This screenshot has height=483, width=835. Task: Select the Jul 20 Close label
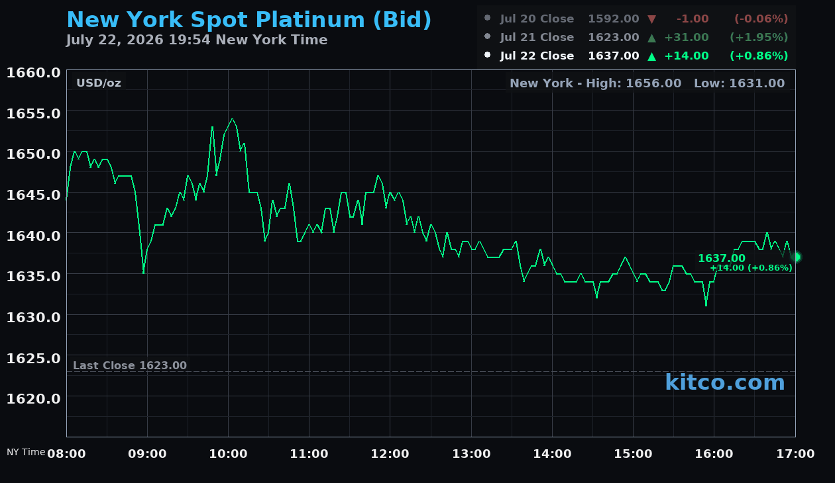click(x=537, y=19)
